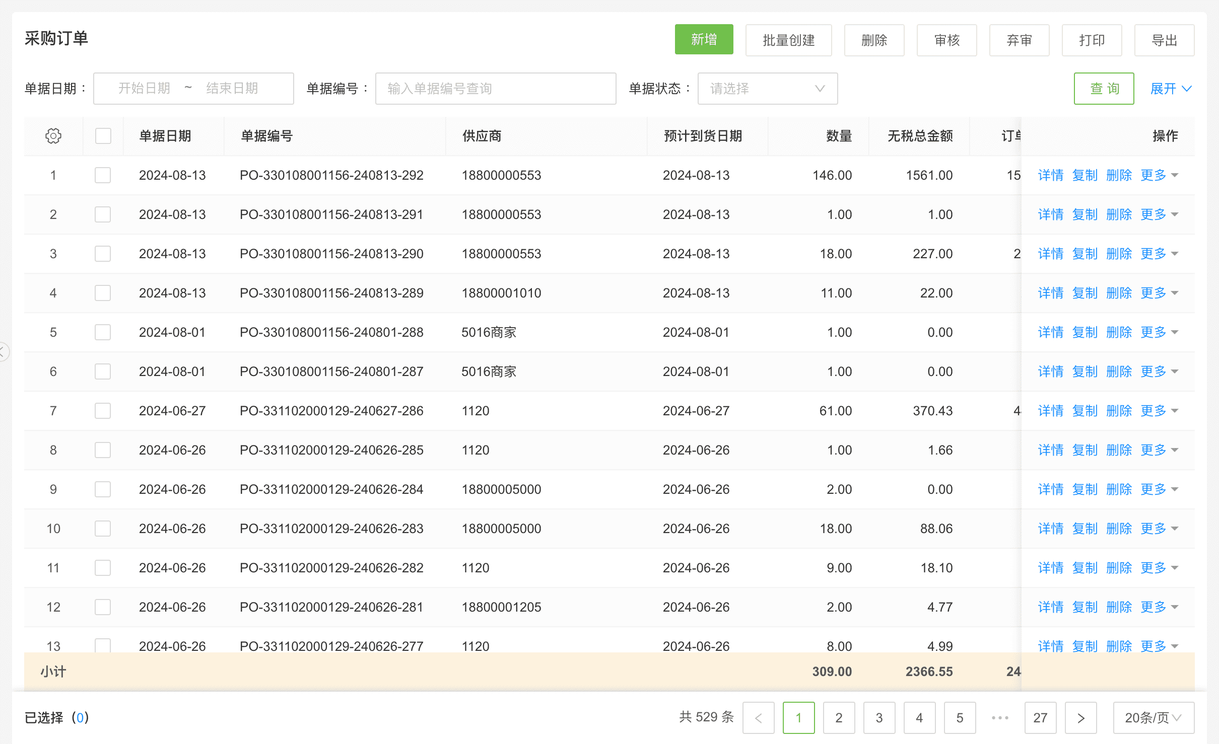Select row 2 checkbox for order ending 291
The width and height of the screenshot is (1219, 744).
(103, 214)
